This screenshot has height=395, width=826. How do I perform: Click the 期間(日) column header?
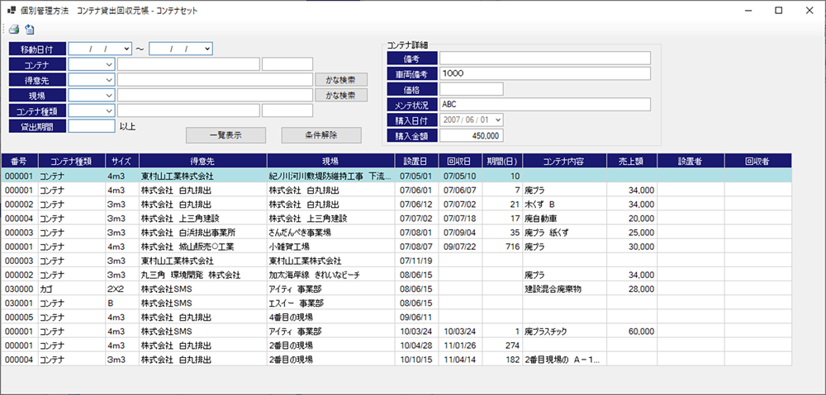502,162
